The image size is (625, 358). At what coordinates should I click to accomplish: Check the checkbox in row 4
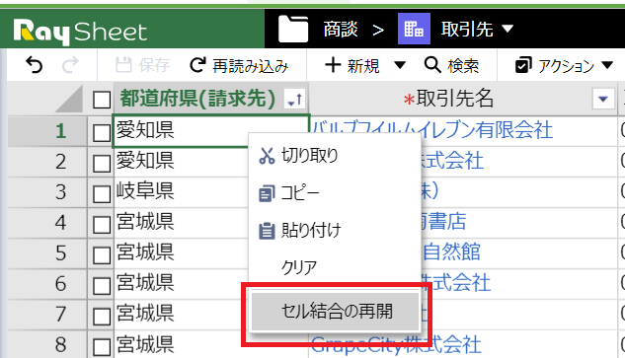tap(102, 225)
